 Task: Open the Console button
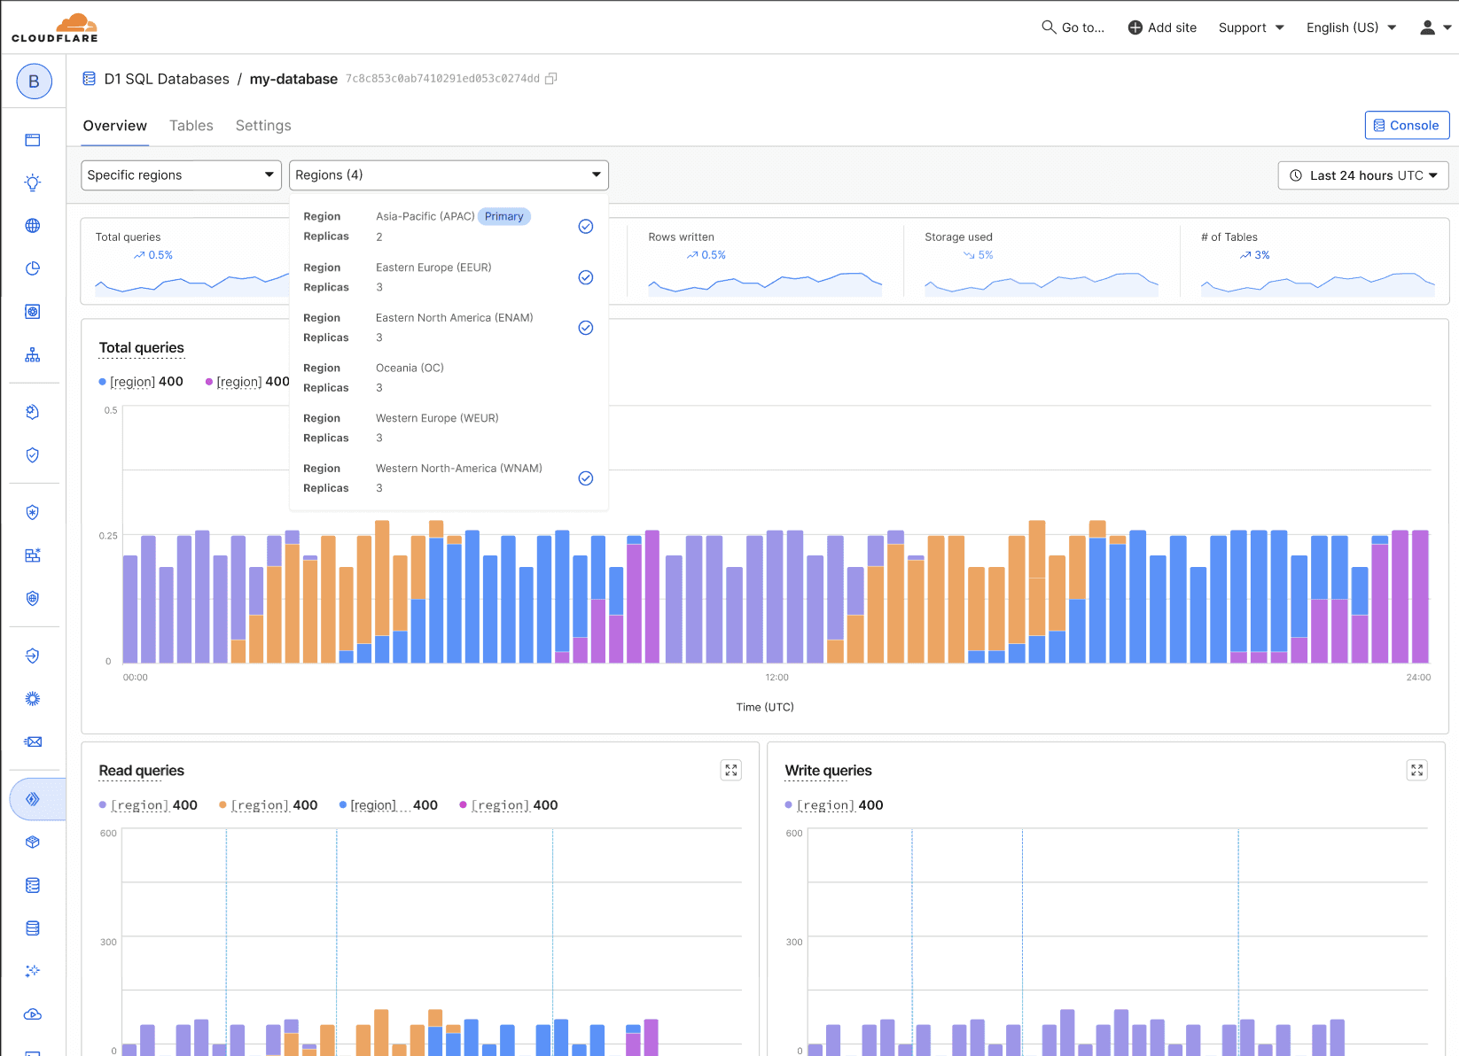pyautogui.click(x=1407, y=125)
